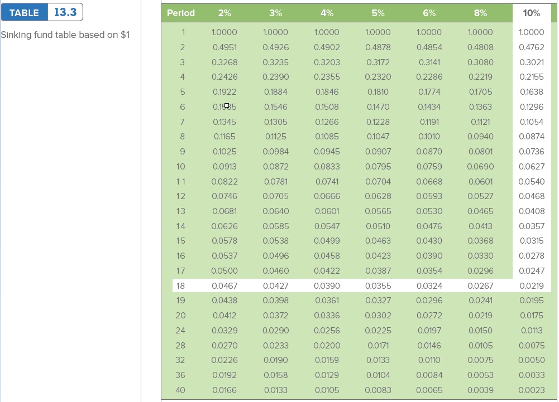The width and height of the screenshot is (559, 402).
Task: Click the 4% column header
Action: point(326,13)
